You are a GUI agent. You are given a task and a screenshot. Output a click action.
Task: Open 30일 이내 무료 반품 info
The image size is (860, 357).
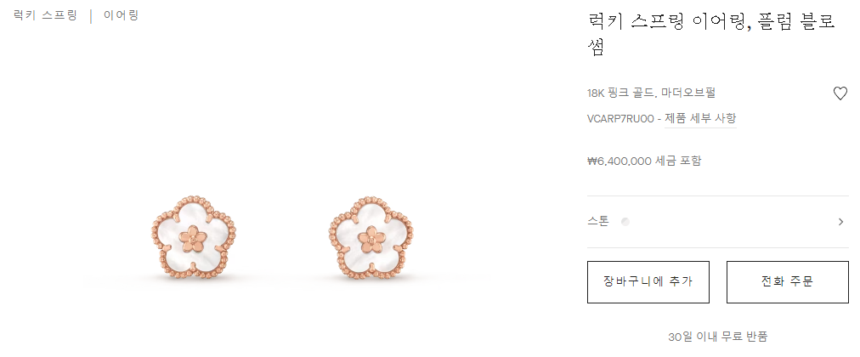point(717,337)
